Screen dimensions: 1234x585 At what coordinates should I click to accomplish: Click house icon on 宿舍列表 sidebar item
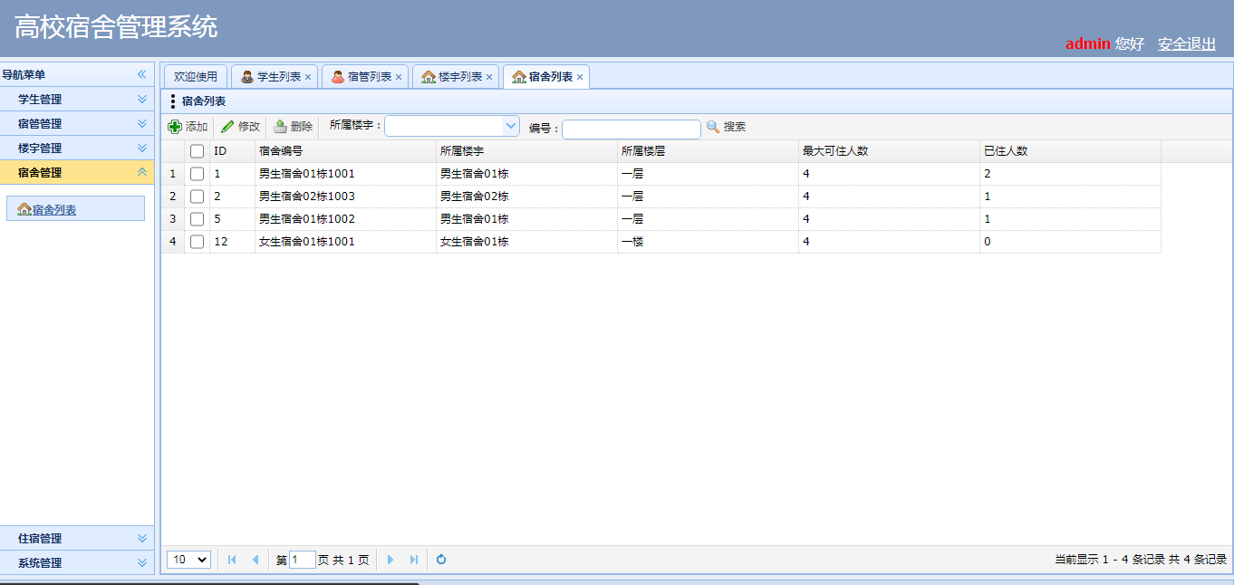(x=24, y=209)
